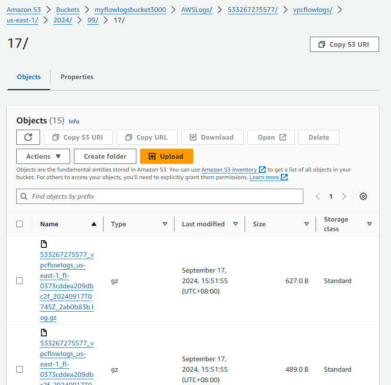This screenshot has height=385, width=391.
Task: Go to previous page arrow
Action: (x=318, y=196)
